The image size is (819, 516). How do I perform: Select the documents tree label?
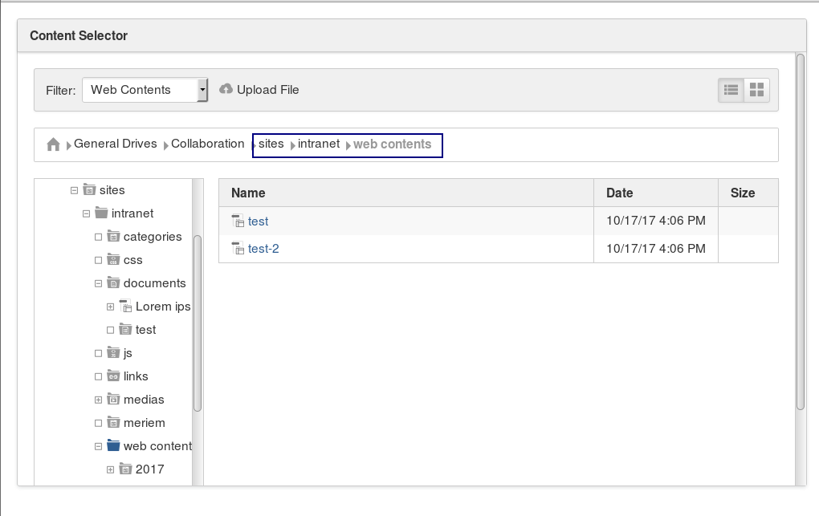(155, 283)
